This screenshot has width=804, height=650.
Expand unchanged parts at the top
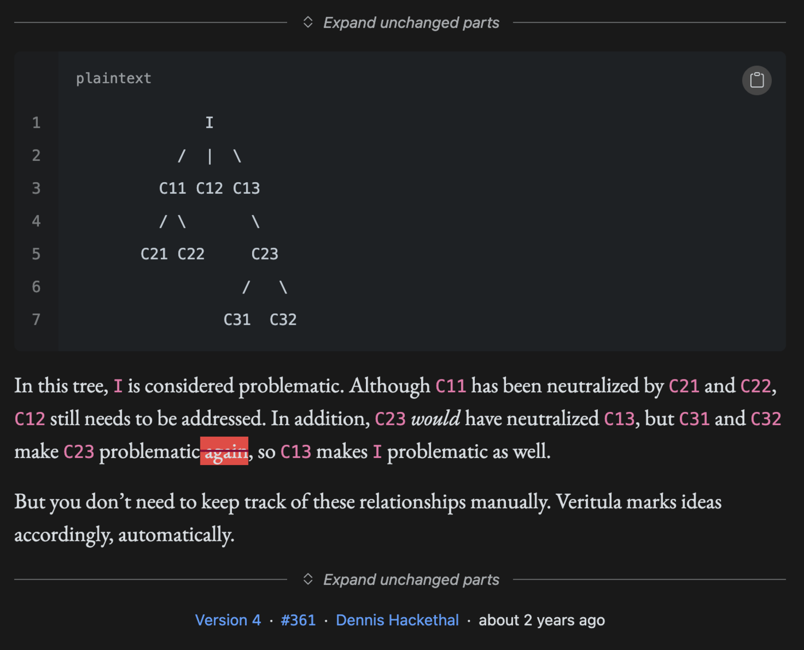(401, 22)
